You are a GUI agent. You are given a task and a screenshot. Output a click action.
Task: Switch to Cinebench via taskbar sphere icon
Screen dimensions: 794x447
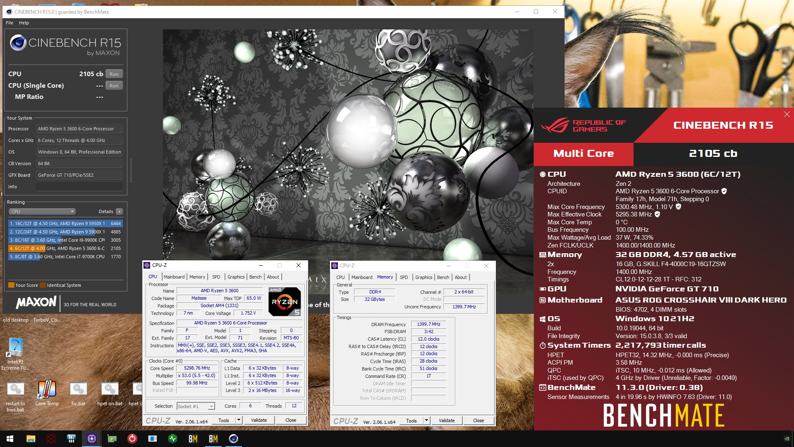click(x=233, y=439)
